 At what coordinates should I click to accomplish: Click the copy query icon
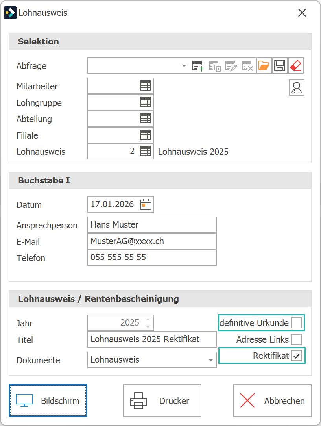tap(214, 66)
